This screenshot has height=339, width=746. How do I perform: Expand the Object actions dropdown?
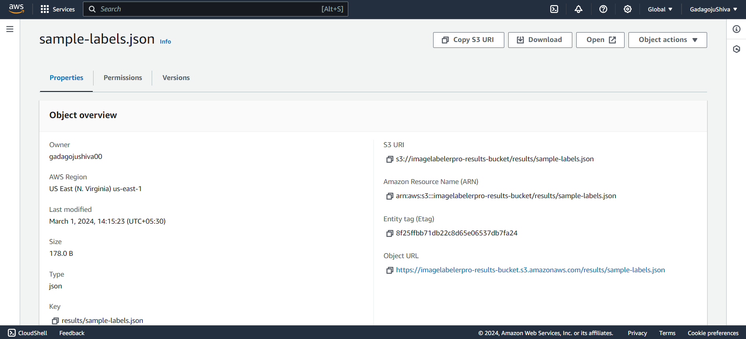(667, 40)
